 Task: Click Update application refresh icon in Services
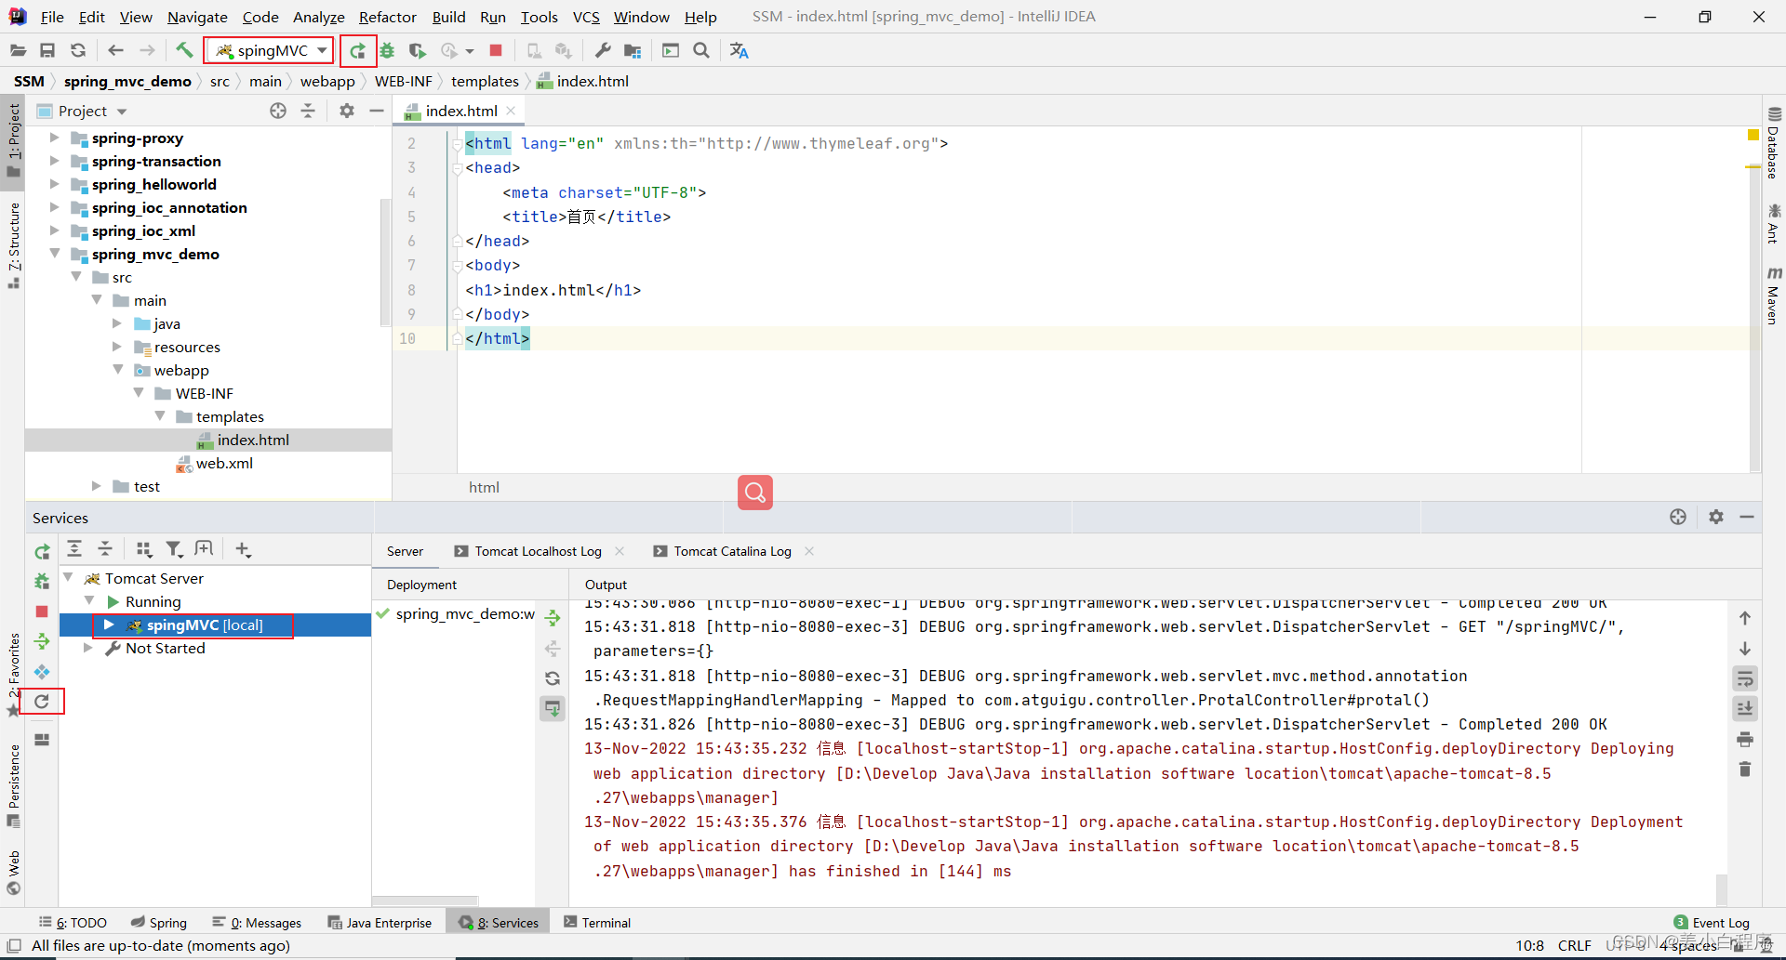click(42, 701)
